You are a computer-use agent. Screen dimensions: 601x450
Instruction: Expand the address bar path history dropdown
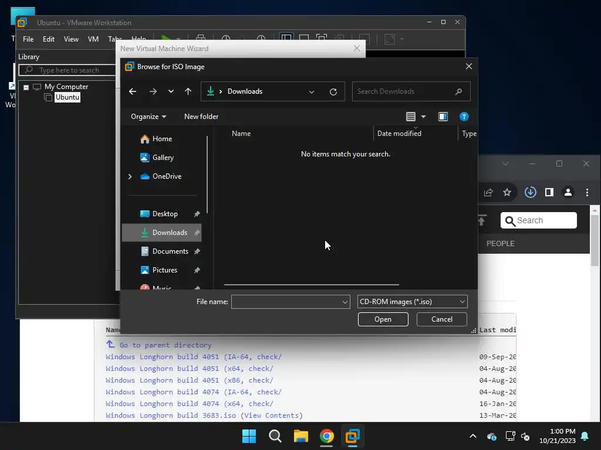(x=312, y=92)
